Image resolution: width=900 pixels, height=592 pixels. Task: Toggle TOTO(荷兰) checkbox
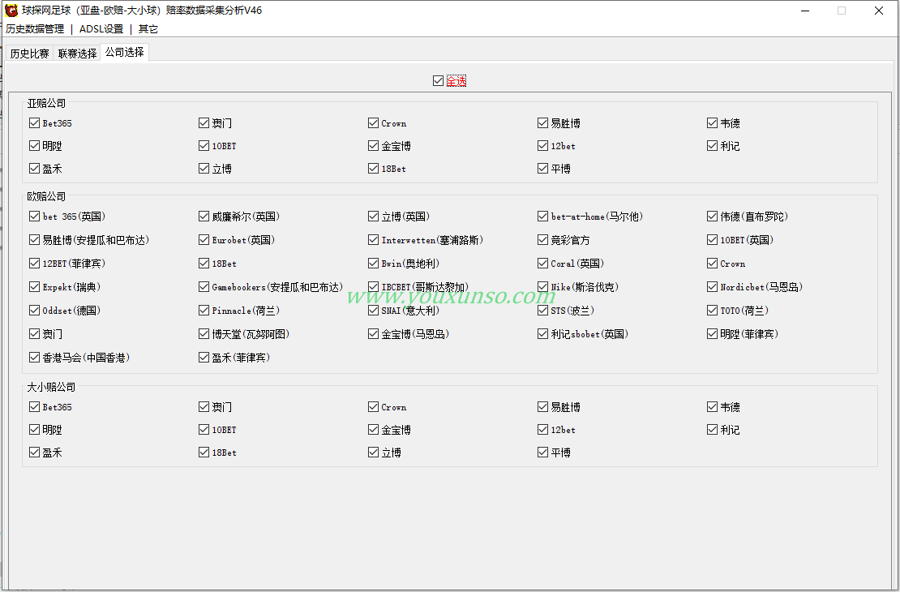pos(713,310)
